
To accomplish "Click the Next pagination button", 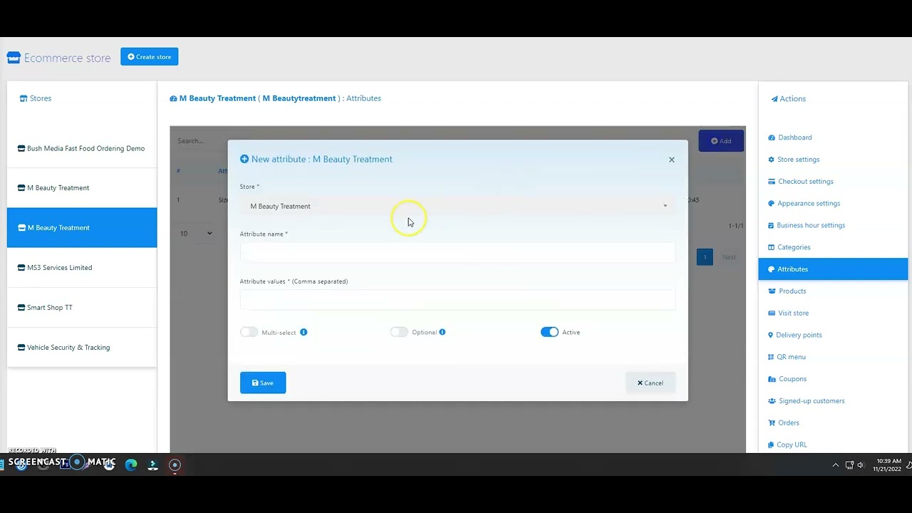I will [729, 257].
